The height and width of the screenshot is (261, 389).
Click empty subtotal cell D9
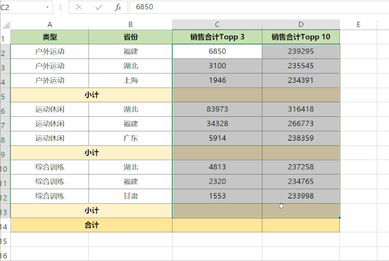coord(301,153)
